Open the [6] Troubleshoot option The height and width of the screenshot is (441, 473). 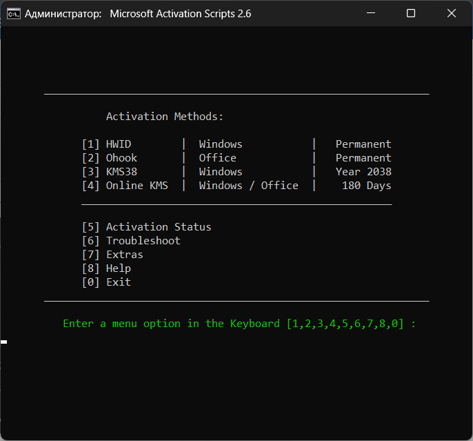[131, 241]
